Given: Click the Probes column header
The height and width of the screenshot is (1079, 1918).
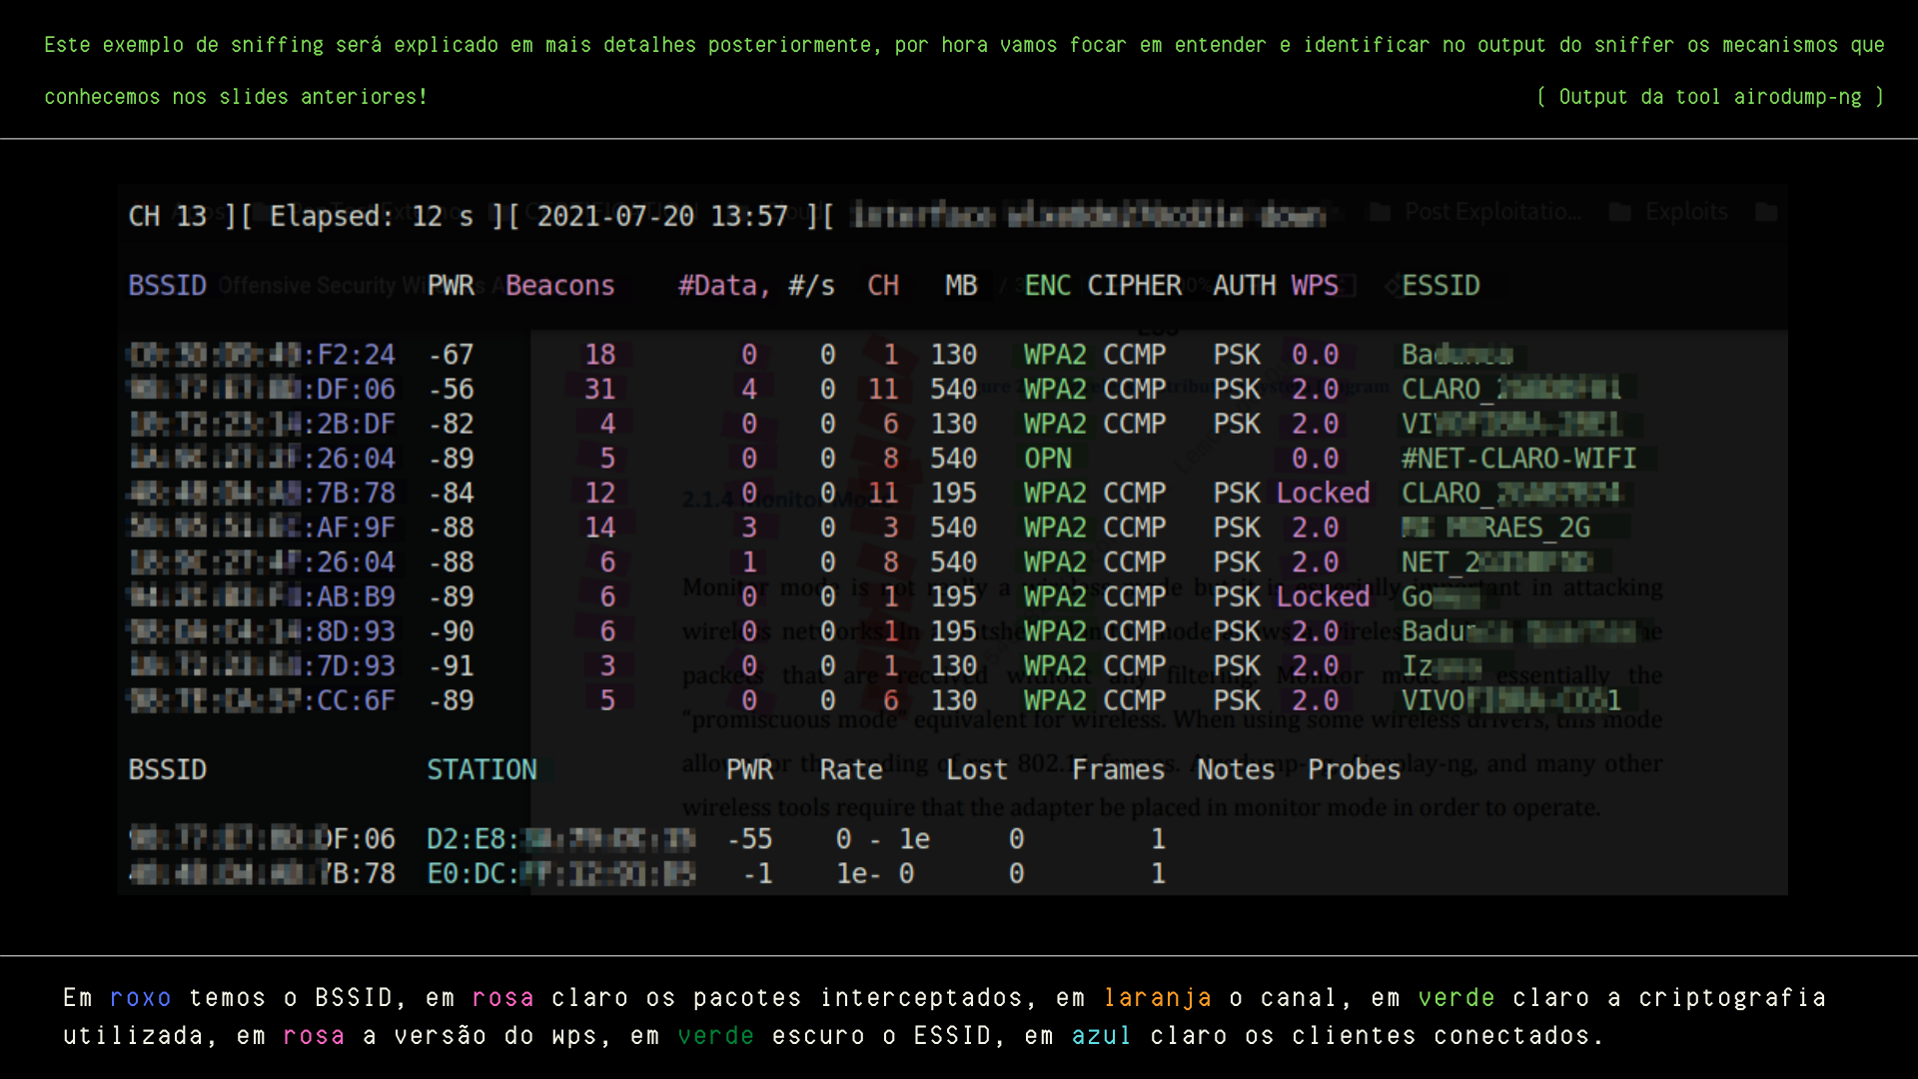Looking at the screenshot, I should pyautogui.click(x=1354, y=769).
